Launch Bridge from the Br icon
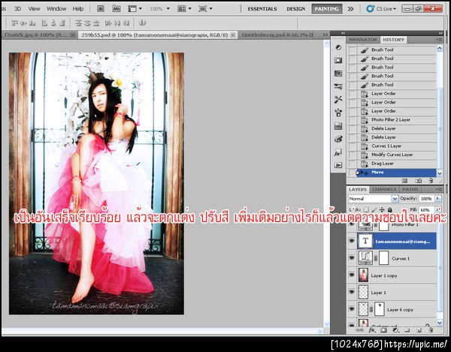This screenshot has height=352, width=451. pos(101,8)
